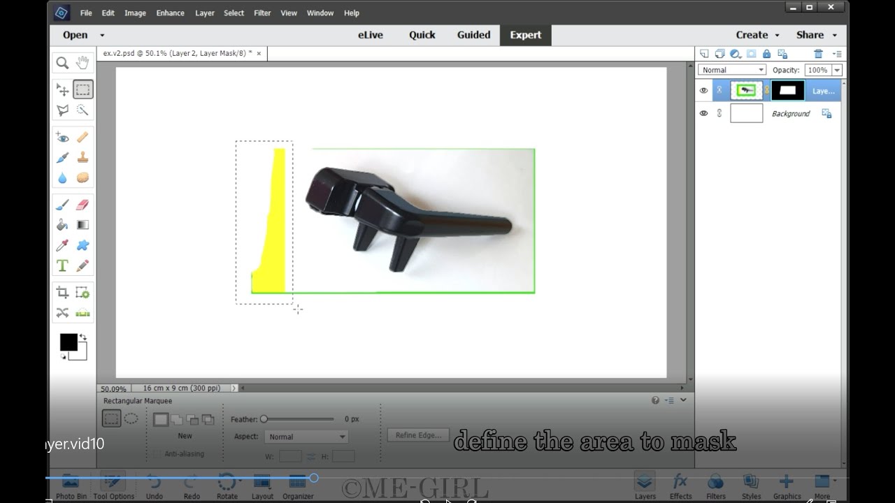Select the Eraser tool
This screenshot has height=503, width=895.
click(x=83, y=205)
